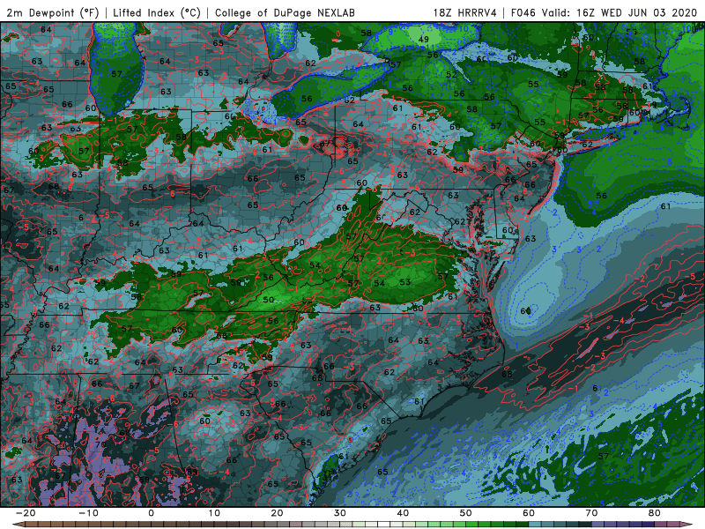Screen dimensions: 705x529
Task: Click the 10 color scale label
Action: point(214,513)
